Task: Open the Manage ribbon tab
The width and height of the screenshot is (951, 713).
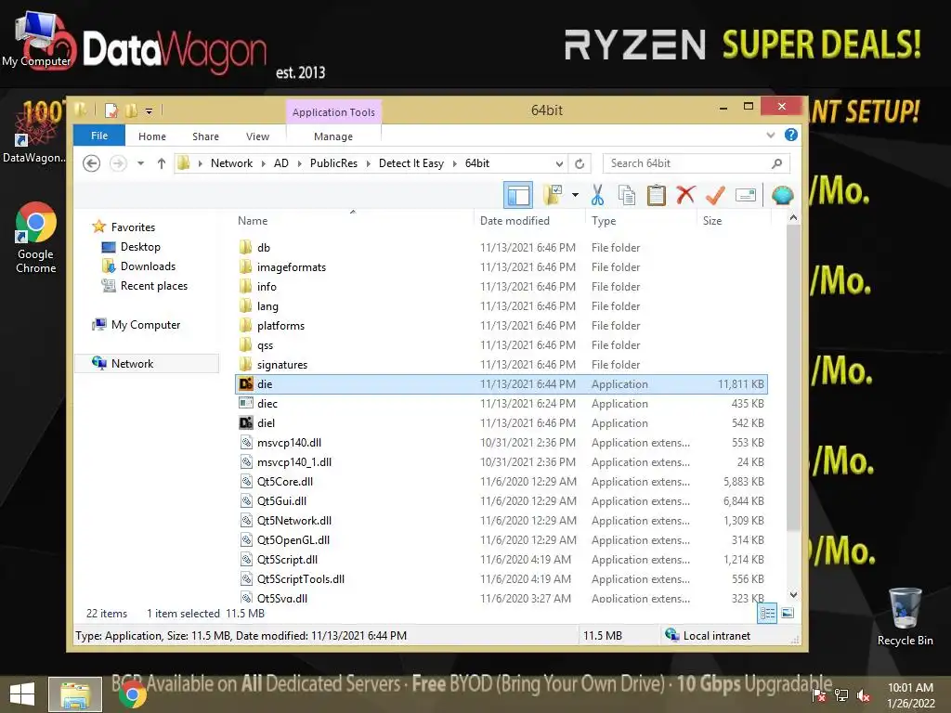Action: tap(333, 136)
